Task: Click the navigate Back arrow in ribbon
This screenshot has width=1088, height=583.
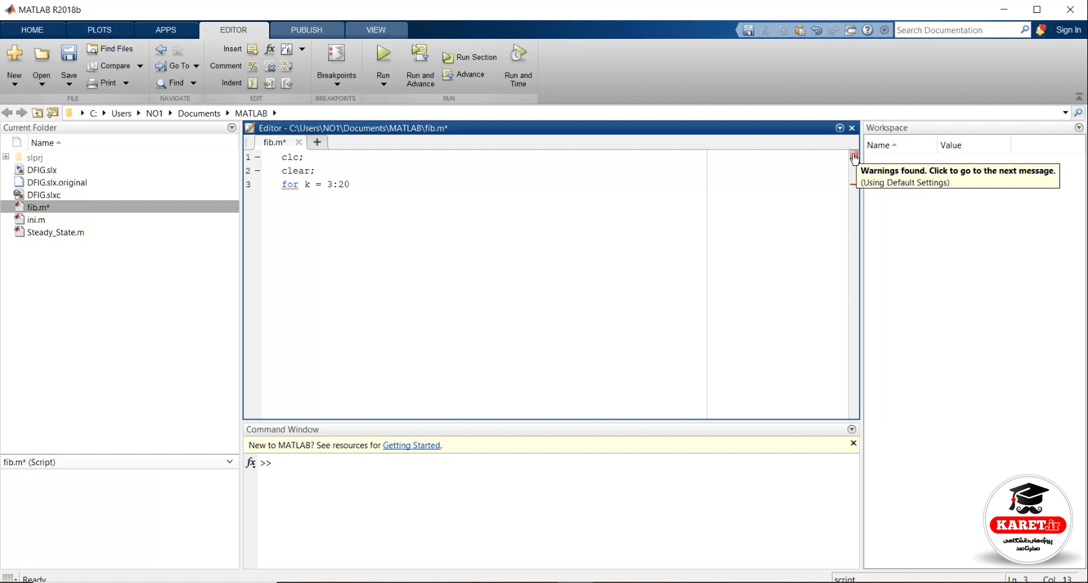Action: 161,49
